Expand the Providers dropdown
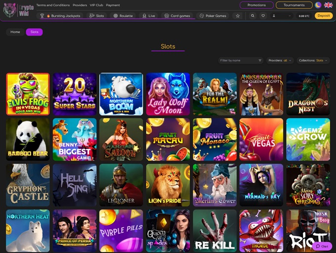This screenshot has height=253, width=336. pos(280,60)
